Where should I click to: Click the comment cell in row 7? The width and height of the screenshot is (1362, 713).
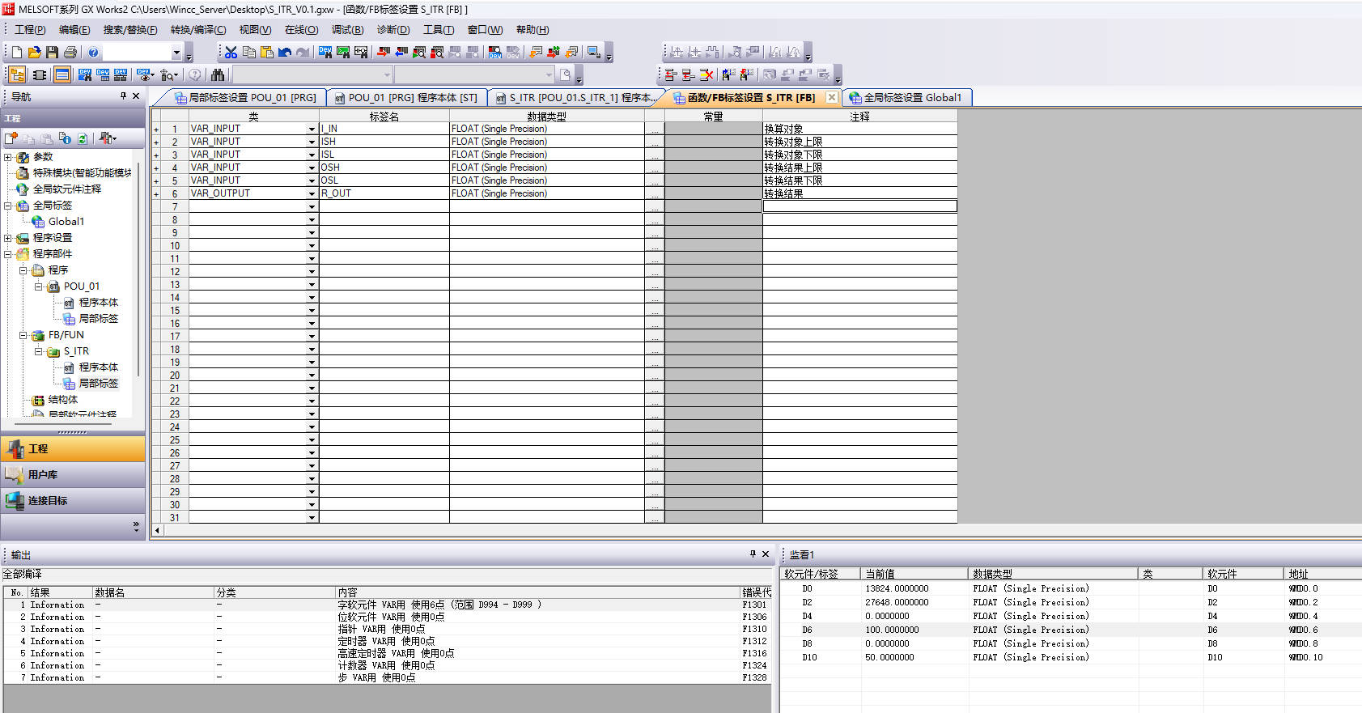pos(859,207)
